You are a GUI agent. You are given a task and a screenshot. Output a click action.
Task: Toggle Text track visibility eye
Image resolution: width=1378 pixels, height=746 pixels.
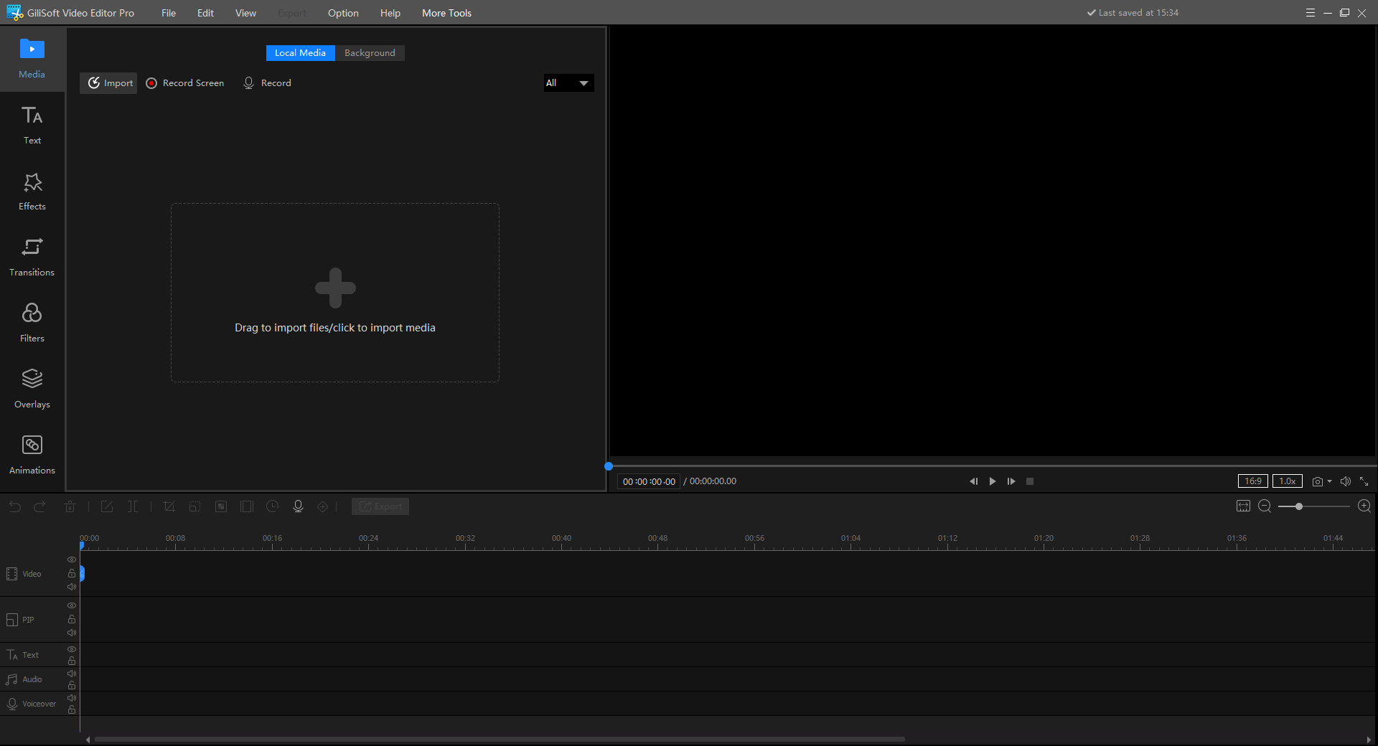tap(72, 649)
